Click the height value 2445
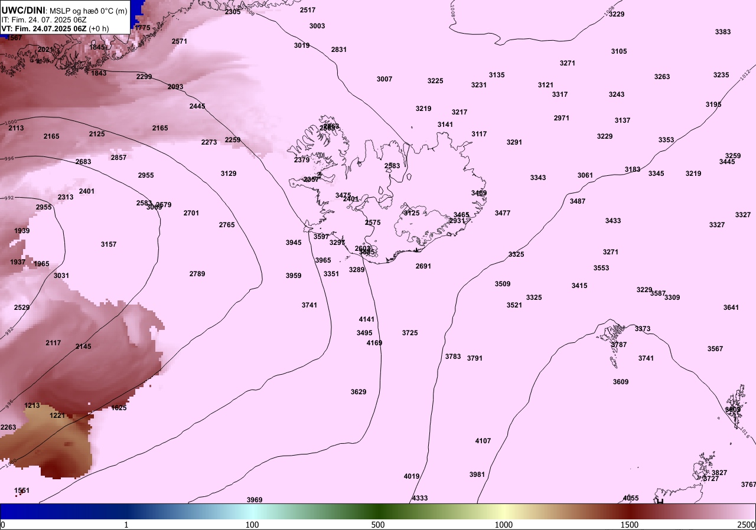This screenshot has height=530, width=756. 197,106
